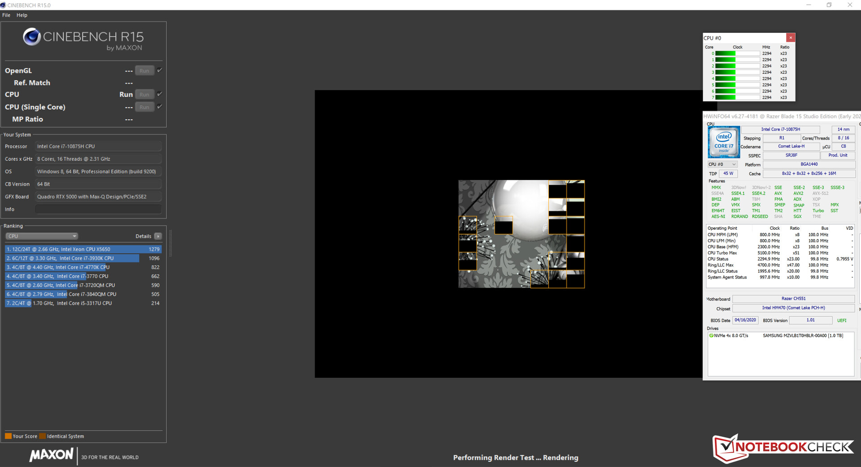Screen dimensions: 861x467
Task: Select ranking row Intel Core i7-4770K CPU
Action: point(83,267)
